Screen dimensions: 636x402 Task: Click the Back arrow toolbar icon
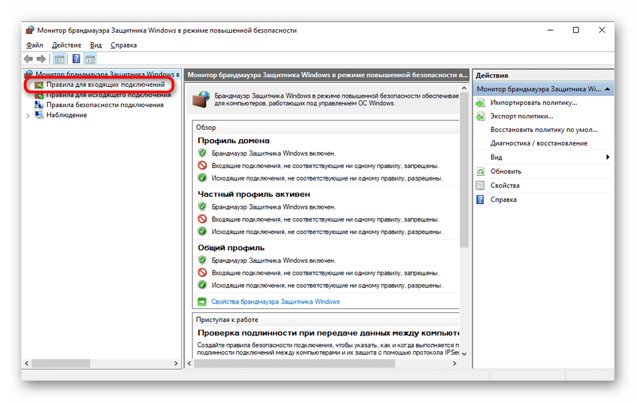pos(28,59)
